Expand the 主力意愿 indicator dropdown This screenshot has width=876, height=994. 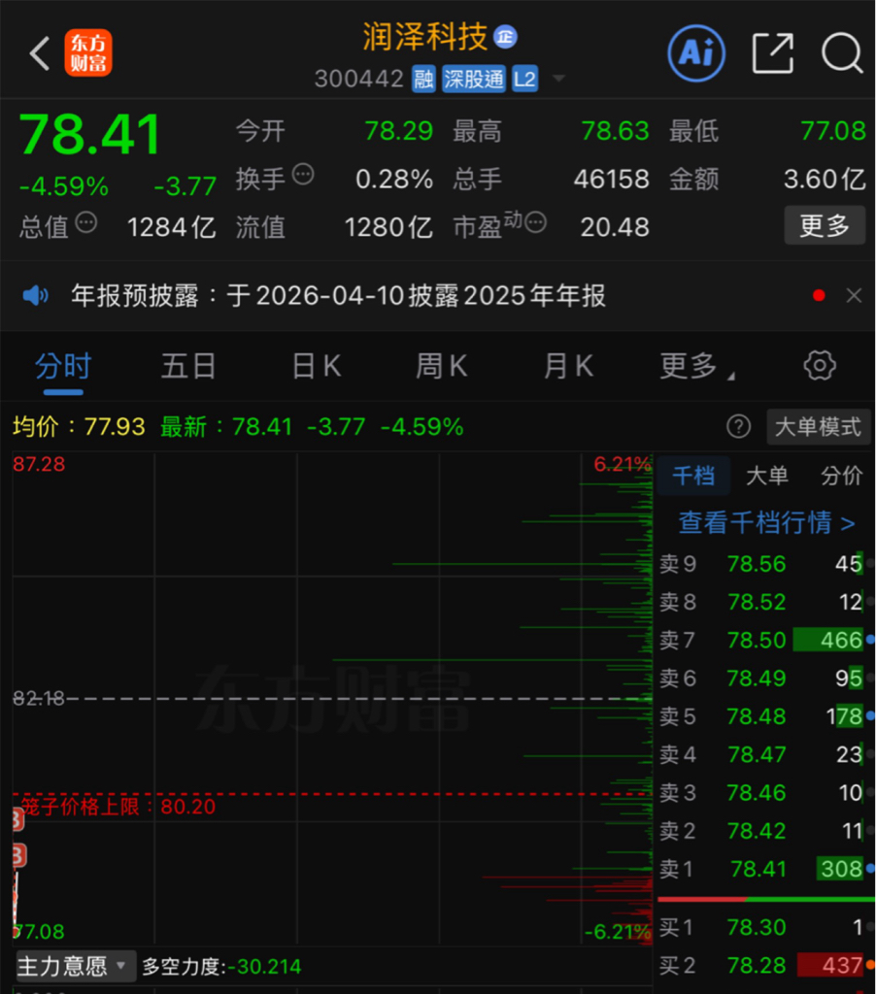(x=76, y=966)
